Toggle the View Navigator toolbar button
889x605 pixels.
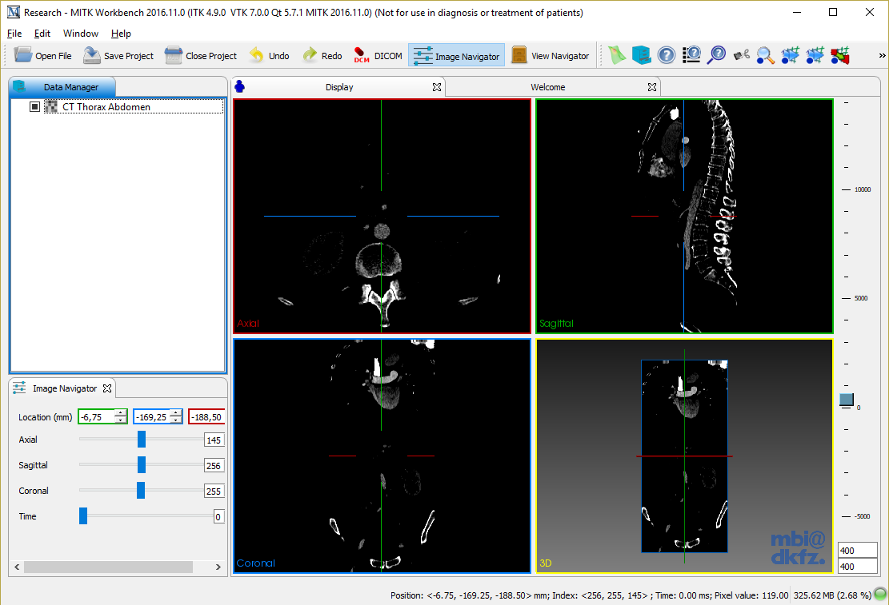coord(550,55)
